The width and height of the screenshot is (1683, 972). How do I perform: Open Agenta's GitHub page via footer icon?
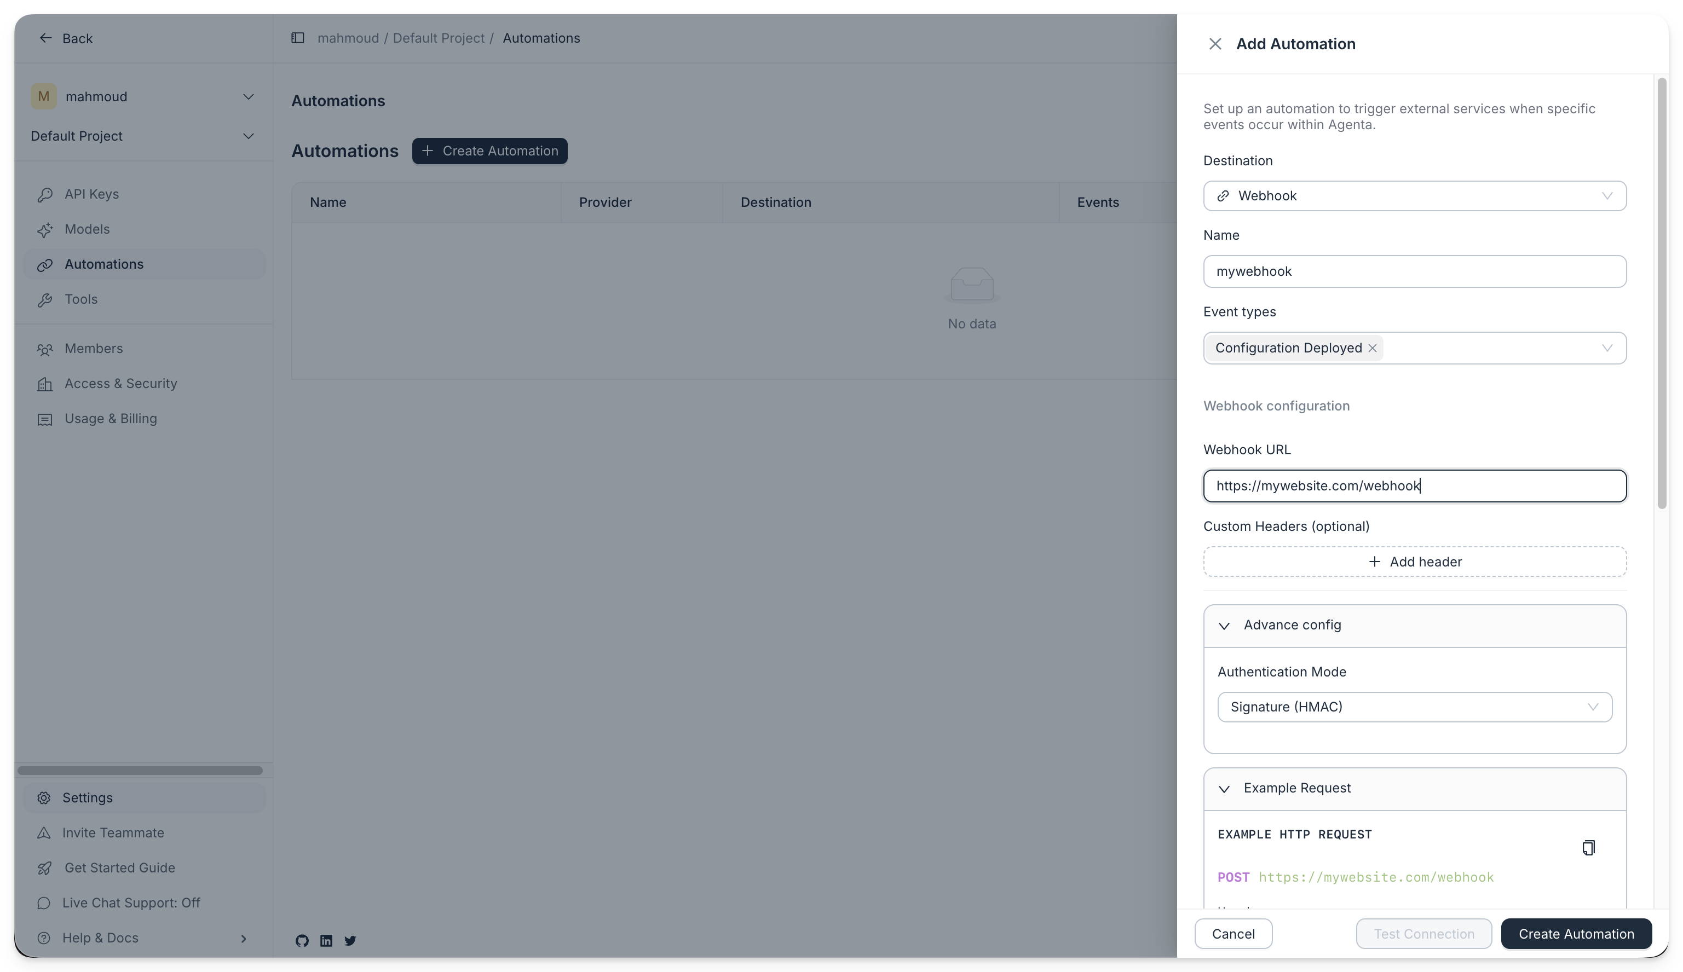(x=302, y=941)
